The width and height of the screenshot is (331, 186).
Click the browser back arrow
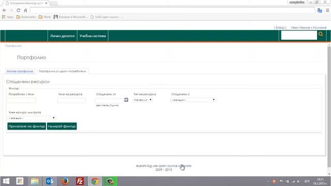[4, 10]
